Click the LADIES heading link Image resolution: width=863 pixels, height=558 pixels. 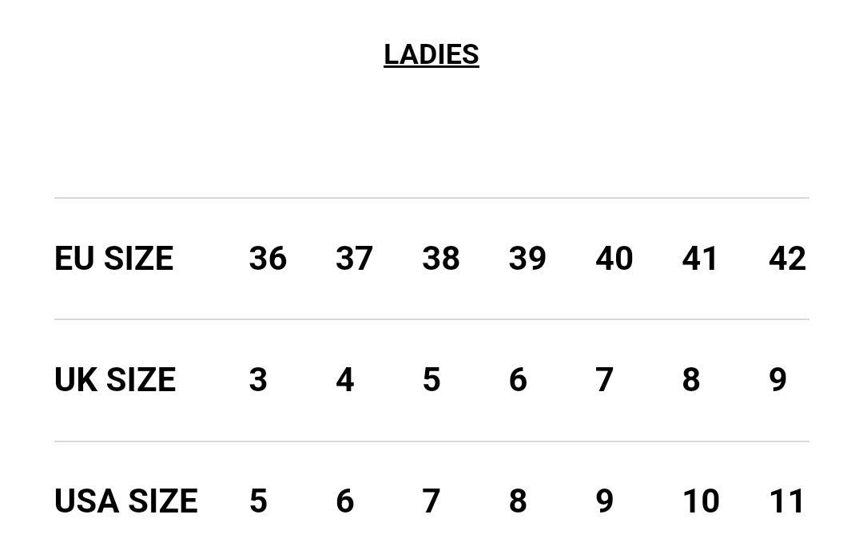point(431,54)
